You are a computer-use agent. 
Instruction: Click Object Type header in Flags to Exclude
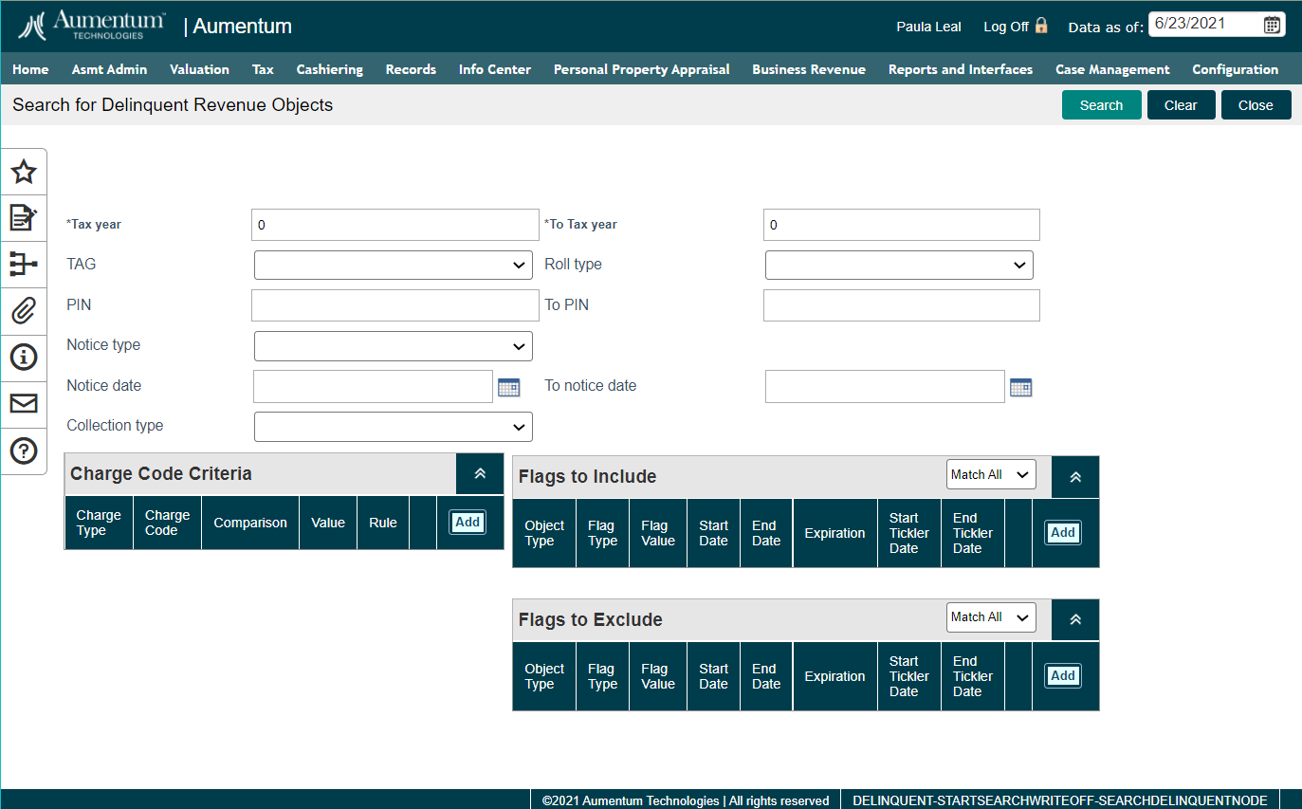click(x=544, y=676)
